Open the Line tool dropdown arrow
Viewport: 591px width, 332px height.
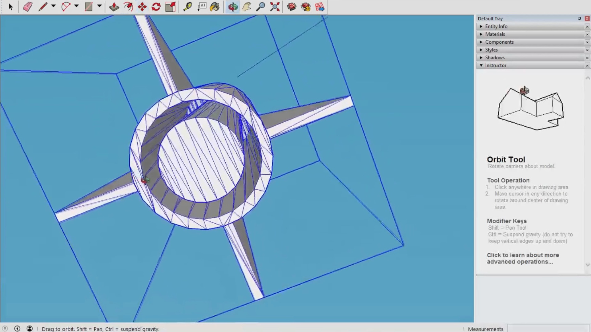tap(53, 6)
